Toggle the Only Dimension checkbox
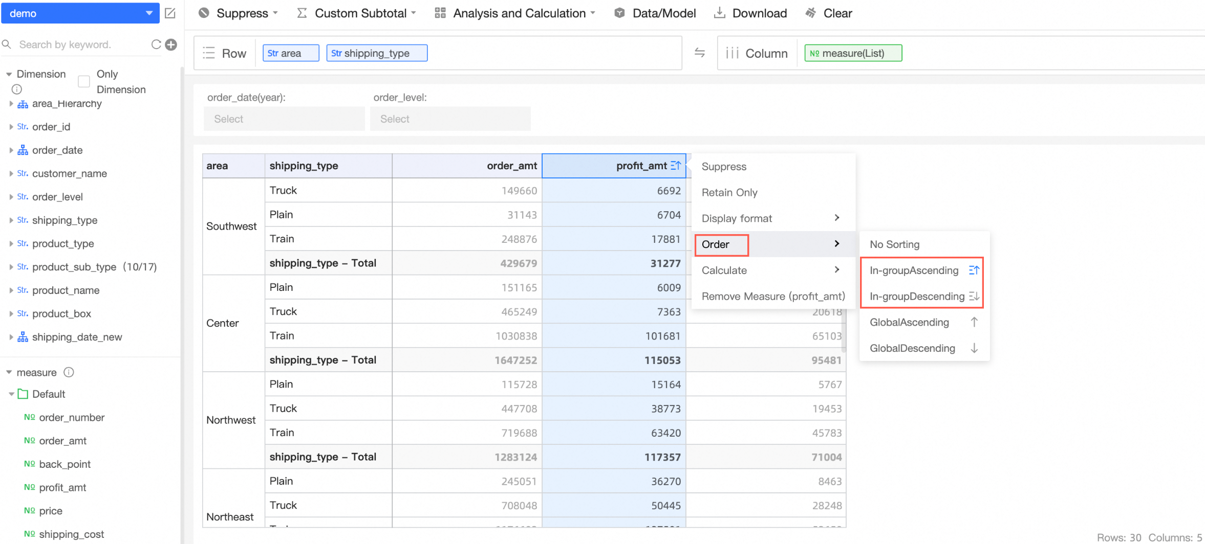1205x544 pixels. click(x=84, y=81)
